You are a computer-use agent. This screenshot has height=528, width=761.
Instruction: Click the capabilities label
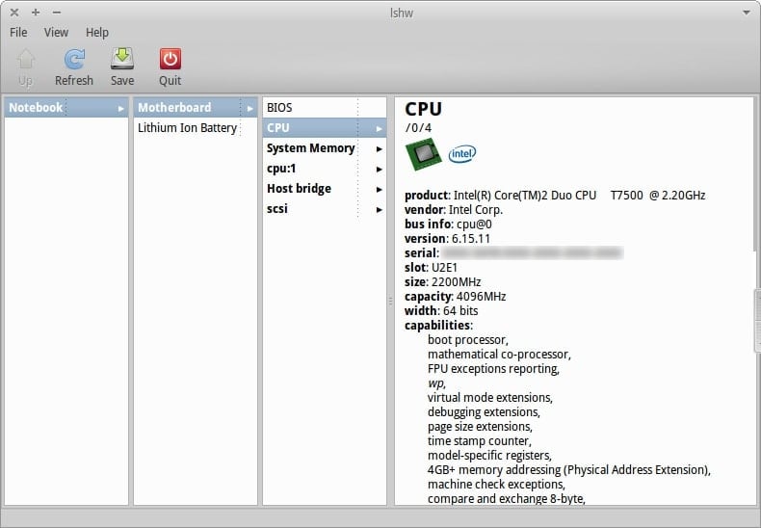pos(438,326)
